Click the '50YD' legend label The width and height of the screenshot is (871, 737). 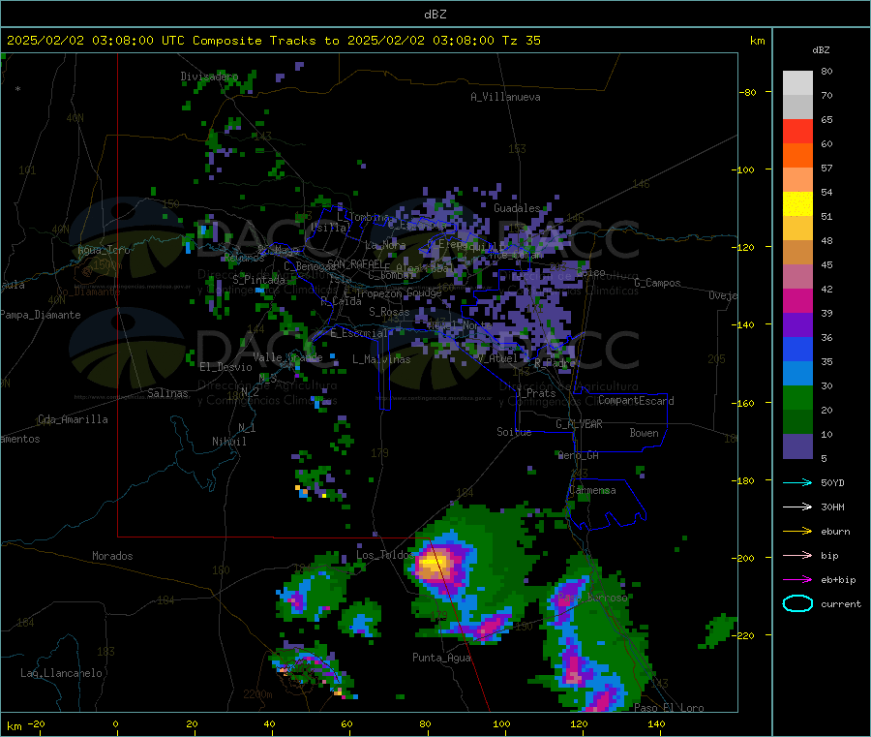tap(832, 482)
